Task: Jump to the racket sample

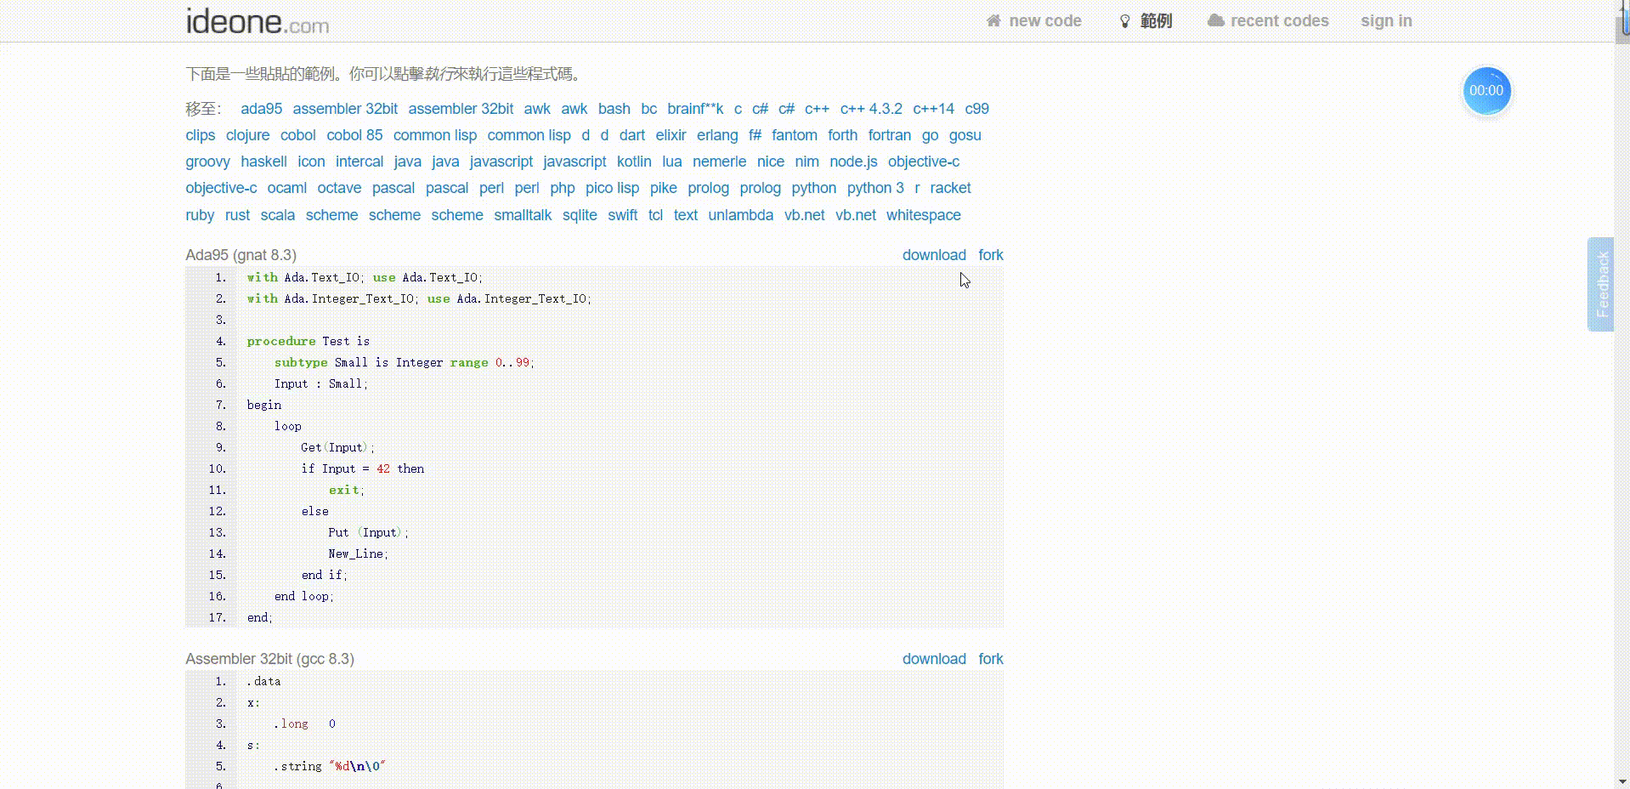Action: pos(950,188)
